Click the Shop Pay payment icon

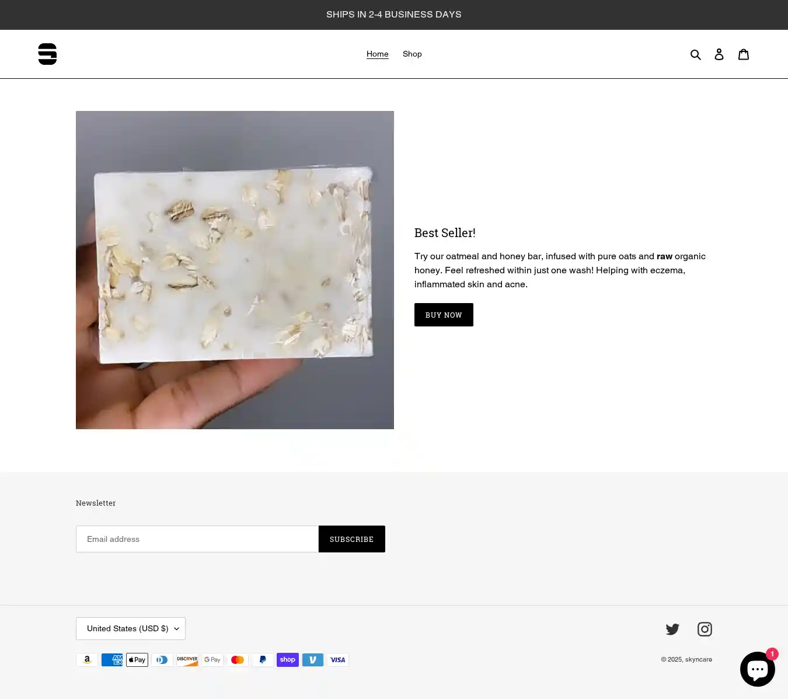pos(288,660)
